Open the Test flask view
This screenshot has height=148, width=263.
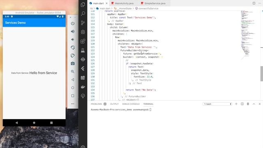point(83,50)
